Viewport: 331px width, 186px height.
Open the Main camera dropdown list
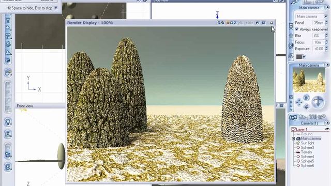click(x=326, y=16)
